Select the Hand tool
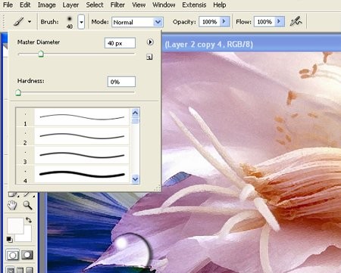The height and width of the screenshot is (273, 341). (x=12, y=206)
